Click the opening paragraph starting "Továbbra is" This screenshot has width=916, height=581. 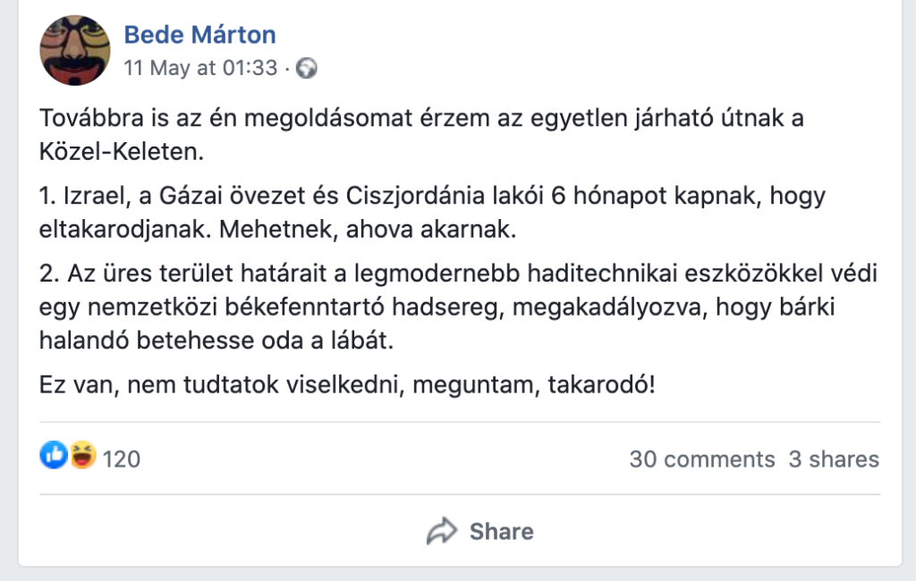(x=422, y=134)
